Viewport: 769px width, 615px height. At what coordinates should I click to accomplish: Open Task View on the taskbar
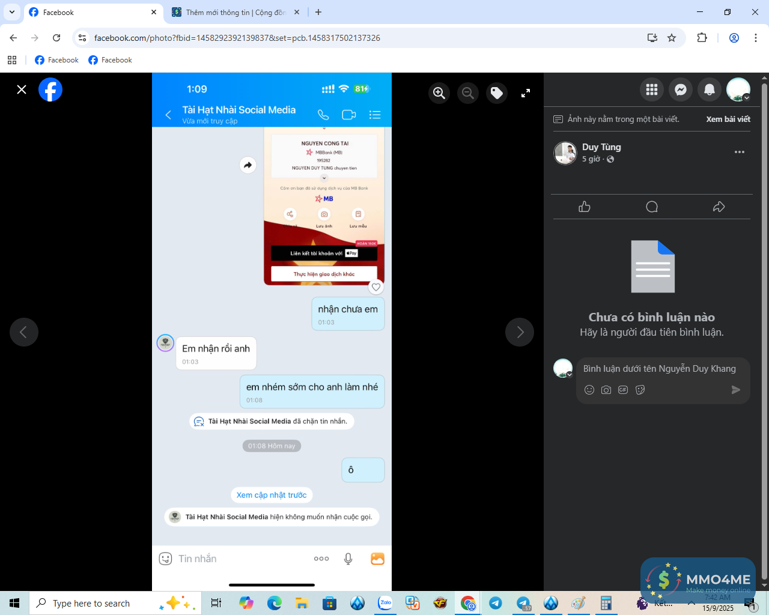click(216, 603)
